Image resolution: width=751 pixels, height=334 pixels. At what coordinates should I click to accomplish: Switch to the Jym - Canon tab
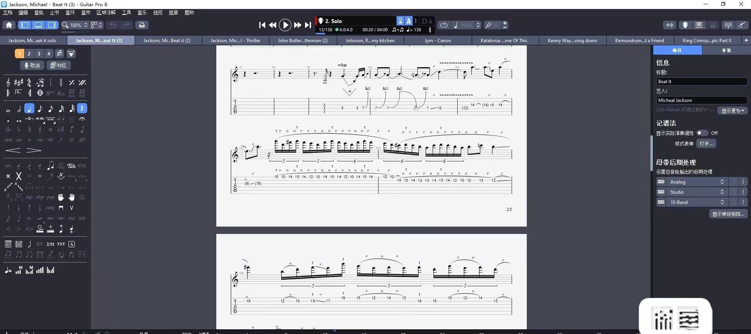437,41
